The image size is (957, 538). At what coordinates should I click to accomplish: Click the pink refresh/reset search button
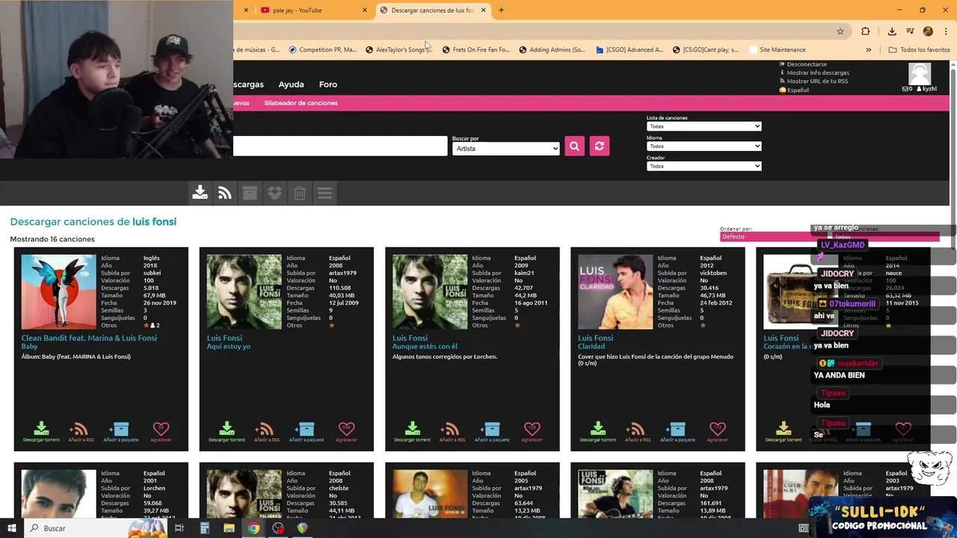click(x=599, y=146)
